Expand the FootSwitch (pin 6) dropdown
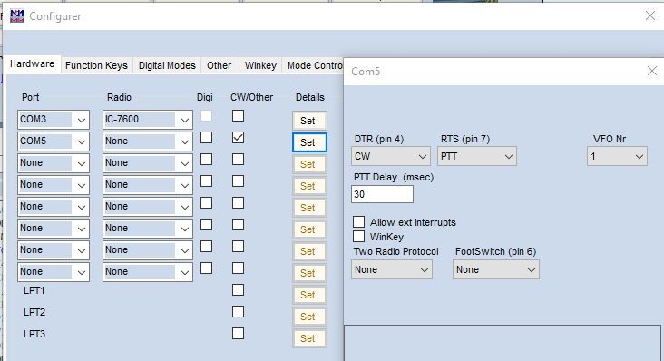 [x=496, y=269]
